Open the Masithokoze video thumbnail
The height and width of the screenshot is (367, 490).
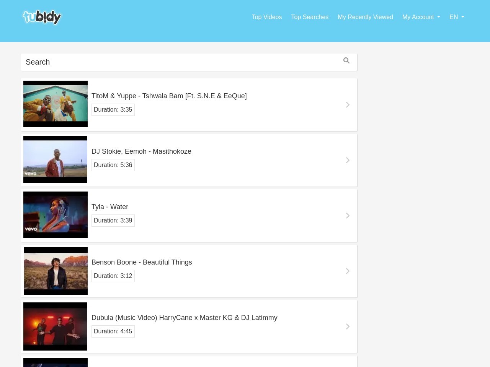[56, 159]
